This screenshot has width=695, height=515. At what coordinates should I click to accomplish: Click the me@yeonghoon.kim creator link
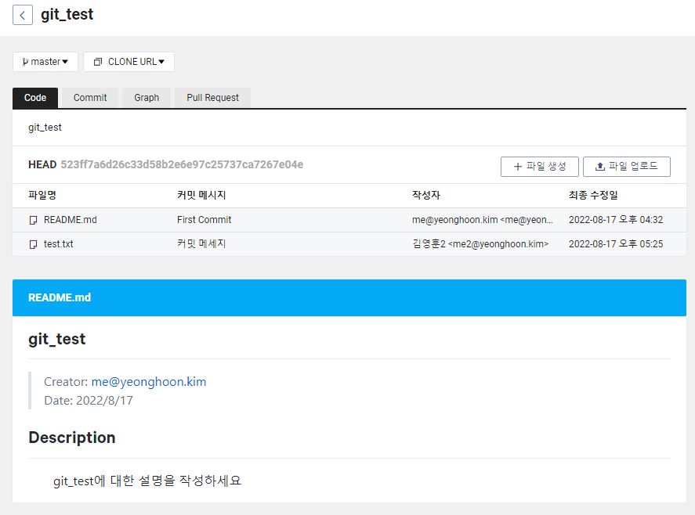click(149, 382)
